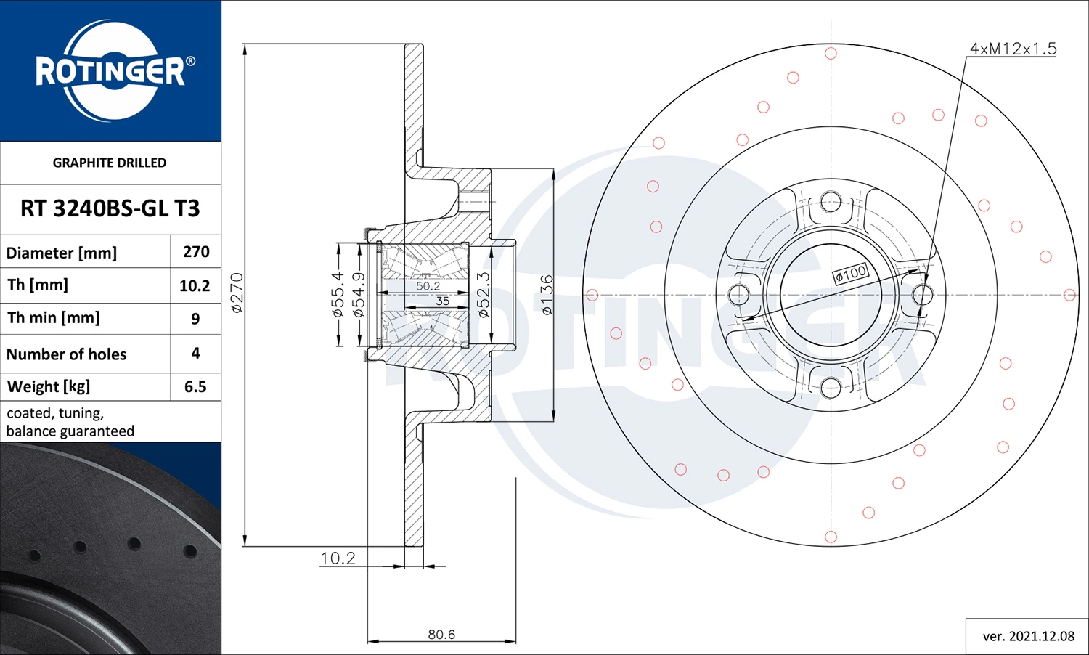Click the ROTINGER logo
Image resolution: width=1089 pixels, height=655 pixels.
[x=115, y=70]
